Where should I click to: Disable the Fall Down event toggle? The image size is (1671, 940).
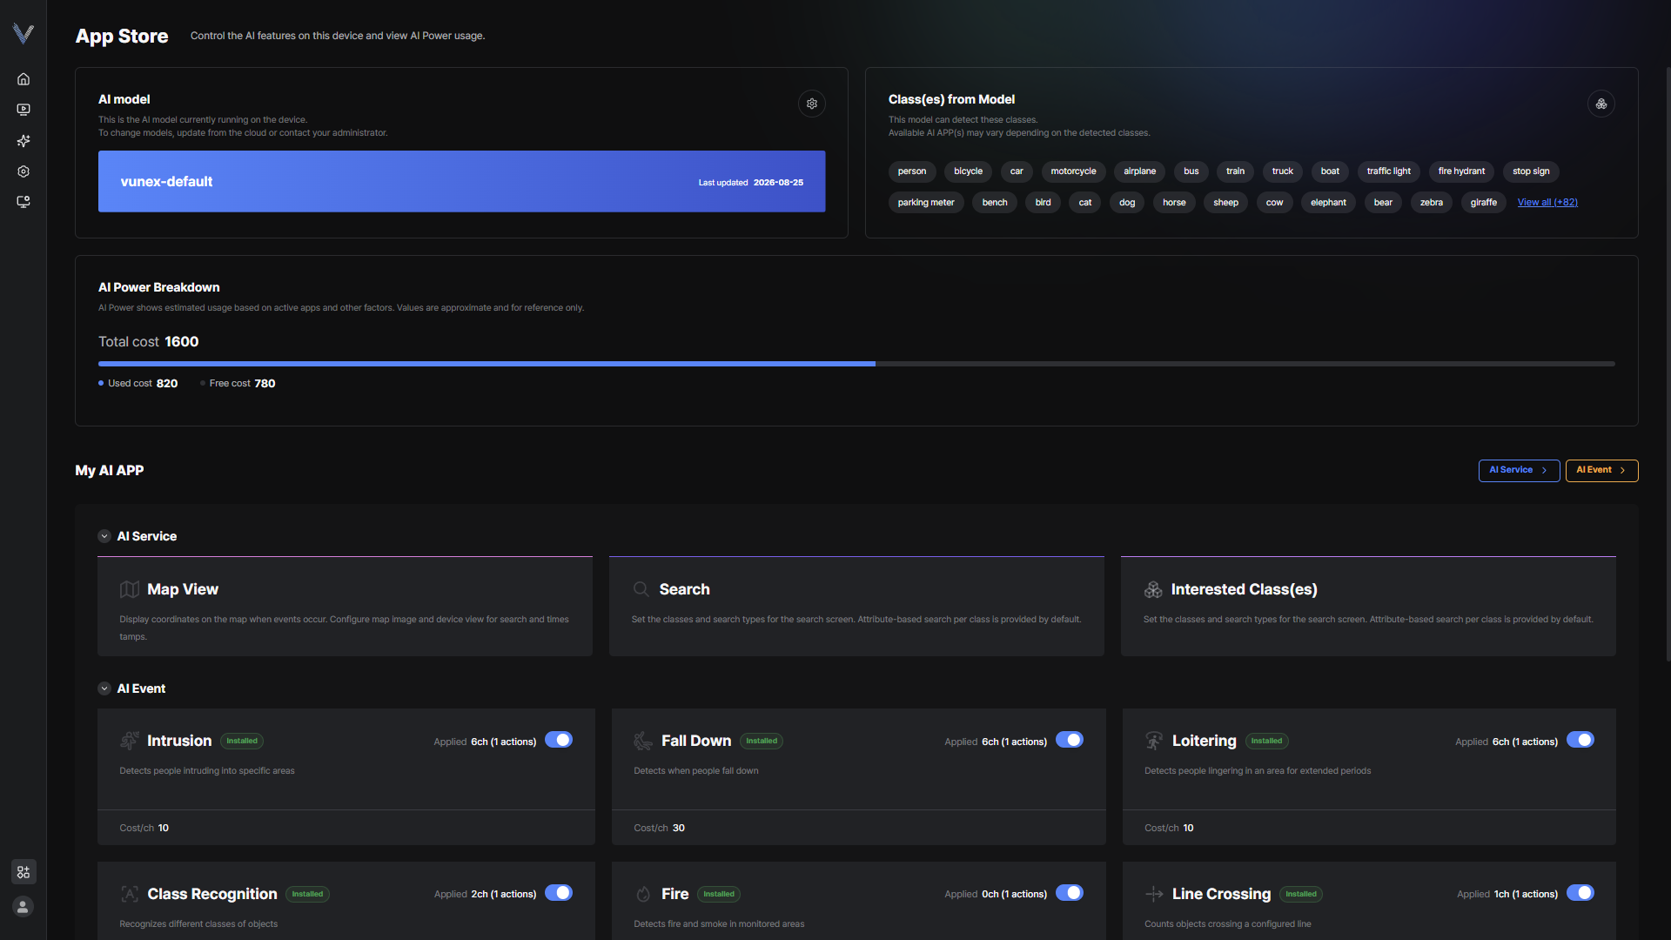point(1070,740)
